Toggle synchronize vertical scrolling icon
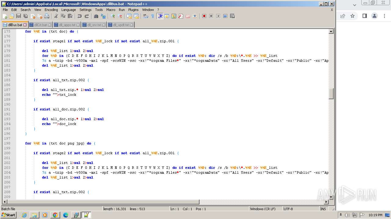This screenshot has width=391, height=219. pyautogui.click(x=129, y=16)
